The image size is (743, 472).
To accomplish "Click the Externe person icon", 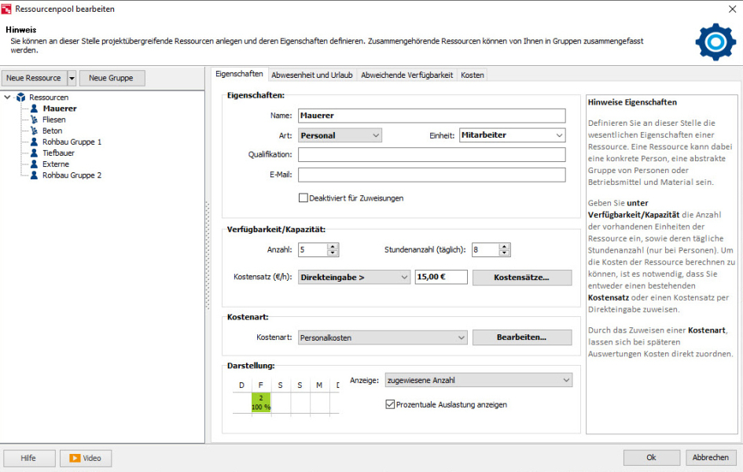I will pos(34,164).
